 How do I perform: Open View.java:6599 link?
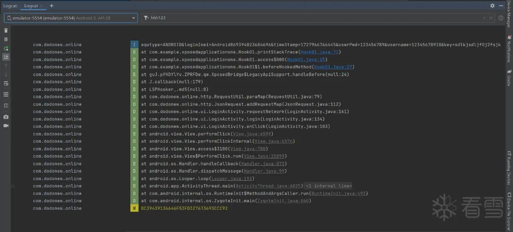click(x=252, y=134)
